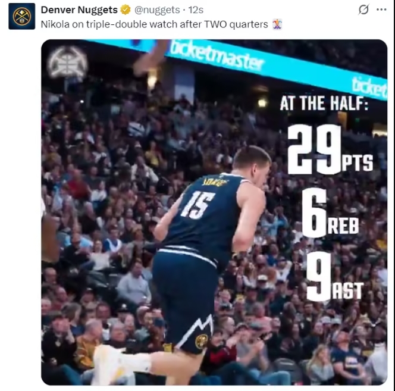Visit the Denver Nuggets display name link
395x391 pixels.
79,10
